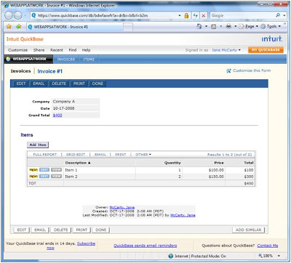
Task: Click the browser Back arrow button
Action: pos(9,15)
